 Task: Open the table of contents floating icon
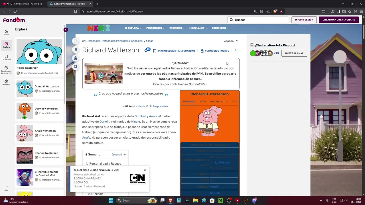pos(75,50)
